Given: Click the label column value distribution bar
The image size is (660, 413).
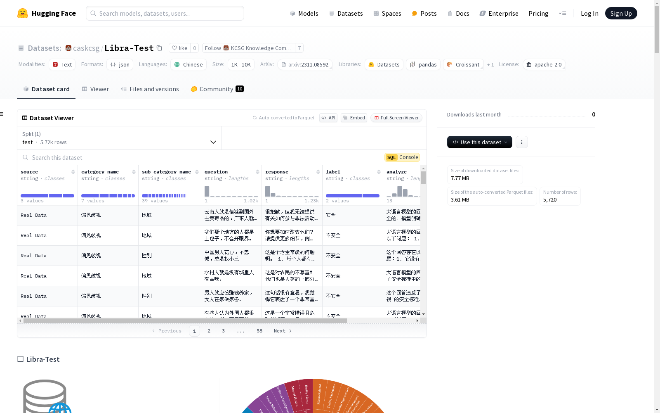Looking at the screenshot, I should [353, 196].
